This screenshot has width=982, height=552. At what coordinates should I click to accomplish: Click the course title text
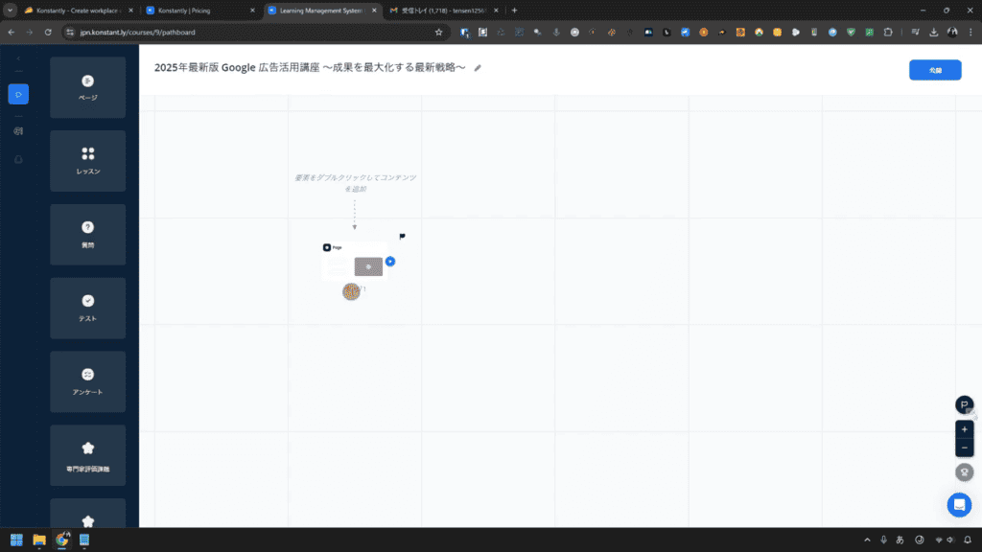(x=310, y=68)
